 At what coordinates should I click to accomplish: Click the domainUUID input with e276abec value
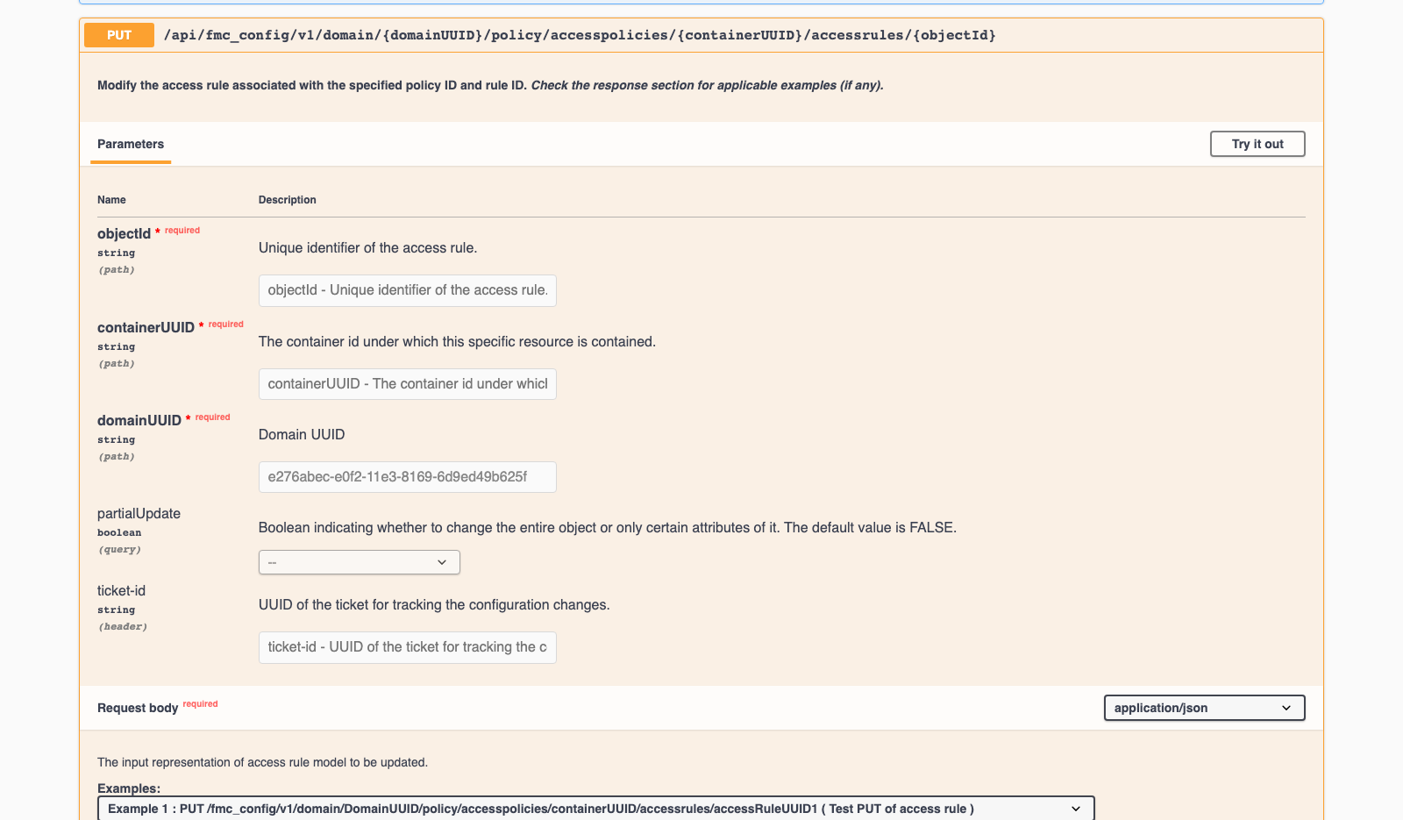[x=408, y=477]
